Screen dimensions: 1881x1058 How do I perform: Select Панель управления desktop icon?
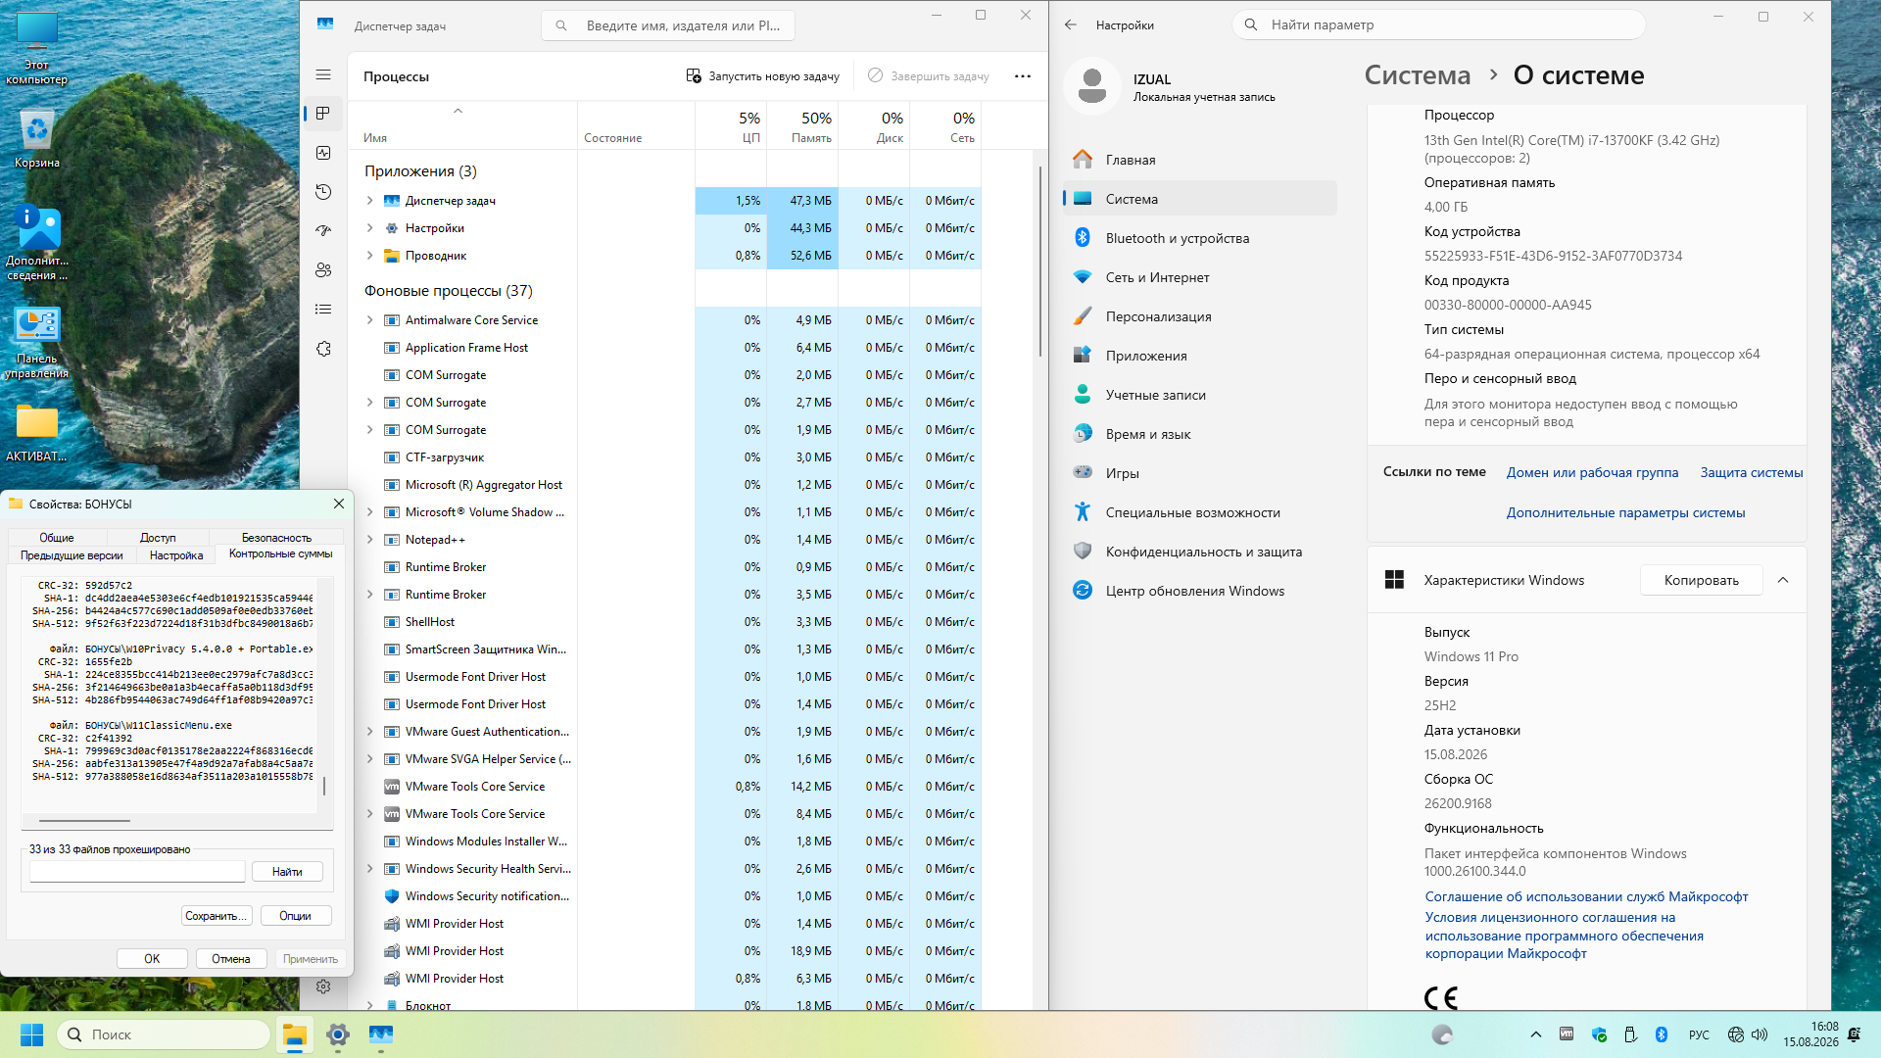pos(37,343)
